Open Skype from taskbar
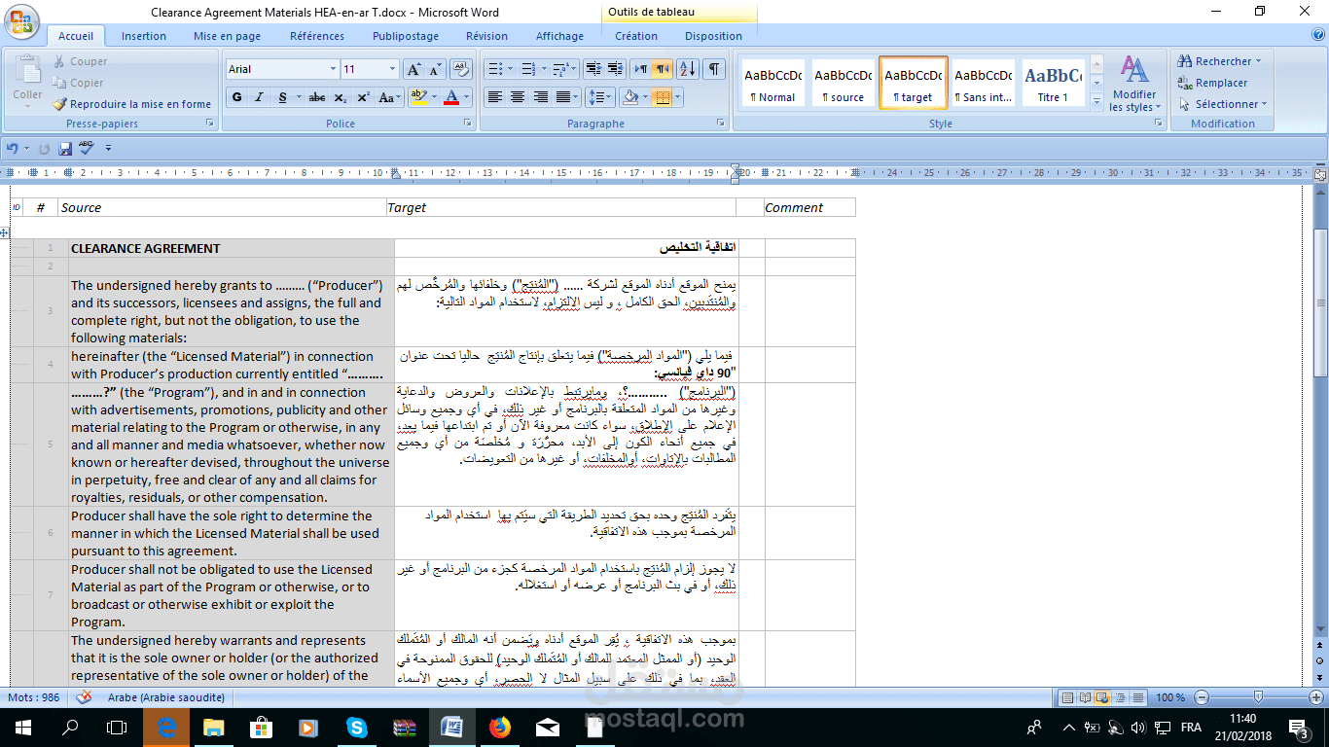 (x=357, y=728)
